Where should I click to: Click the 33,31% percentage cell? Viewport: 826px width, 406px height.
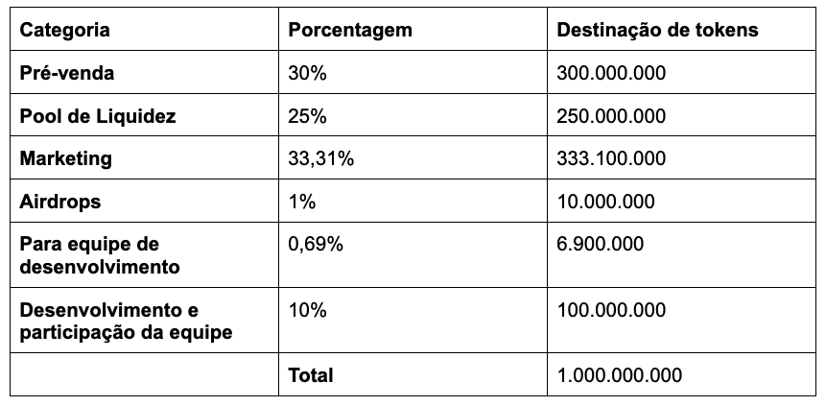(x=413, y=157)
